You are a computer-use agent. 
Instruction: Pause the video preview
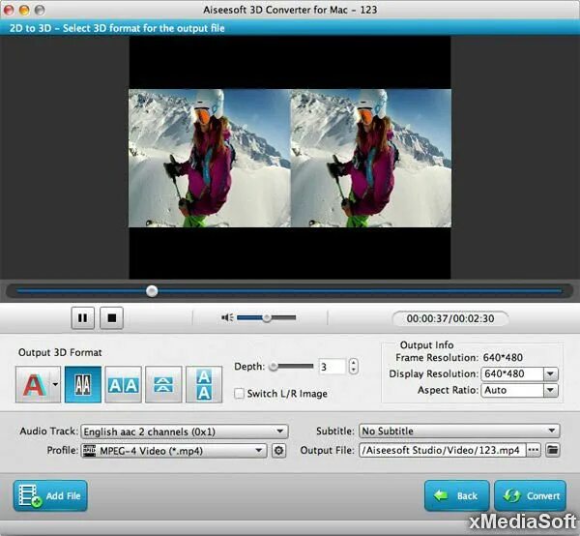83,318
